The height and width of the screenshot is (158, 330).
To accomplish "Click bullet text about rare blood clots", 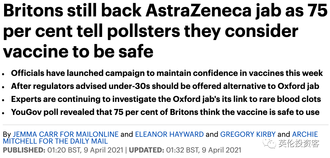I will [166, 99].
